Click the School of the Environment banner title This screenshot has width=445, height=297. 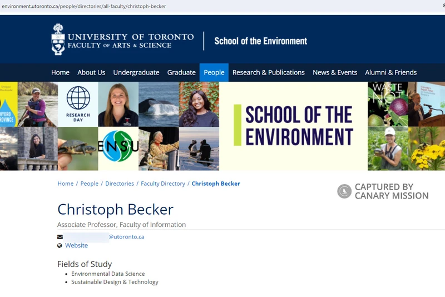tap(299, 125)
